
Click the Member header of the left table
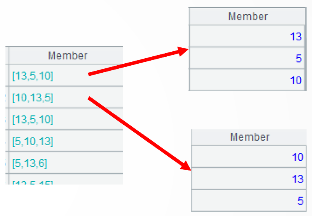tap(68, 56)
